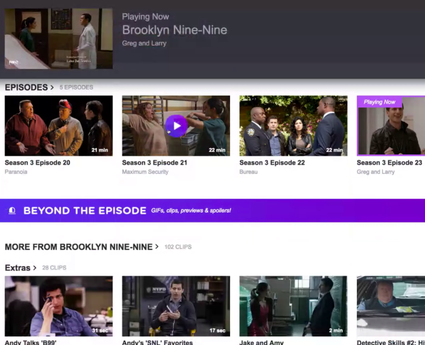Click the BEYOND THE EPISODE banner title
This screenshot has height=345, width=425.
[x=85, y=211]
